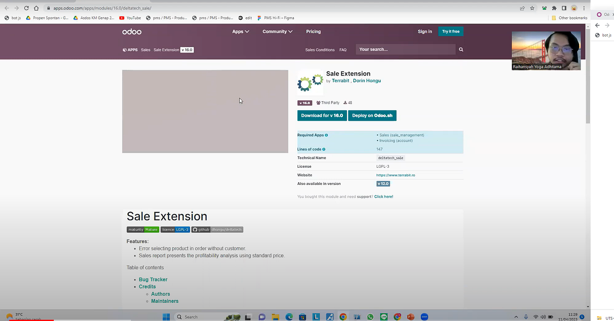
Task: Click the Deploy on Odoo.sh button
Action: [372, 115]
